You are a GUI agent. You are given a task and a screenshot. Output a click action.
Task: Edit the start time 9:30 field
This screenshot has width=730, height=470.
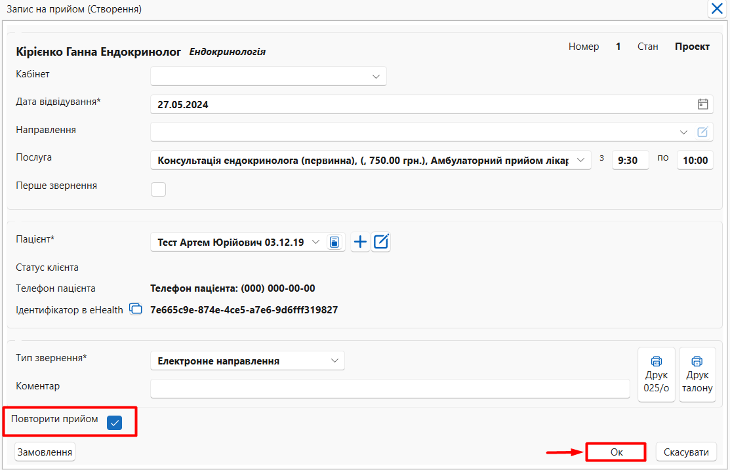pyautogui.click(x=630, y=160)
